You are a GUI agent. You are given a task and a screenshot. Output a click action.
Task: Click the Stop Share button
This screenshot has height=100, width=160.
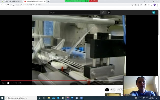coord(93,1)
